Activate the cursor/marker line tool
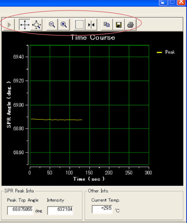Screen dimensions: 187x223 pyautogui.click(x=91, y=25)
